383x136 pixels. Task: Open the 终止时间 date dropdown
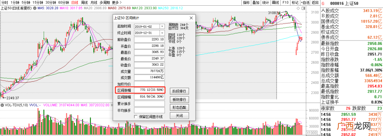(x=162, y=33)
